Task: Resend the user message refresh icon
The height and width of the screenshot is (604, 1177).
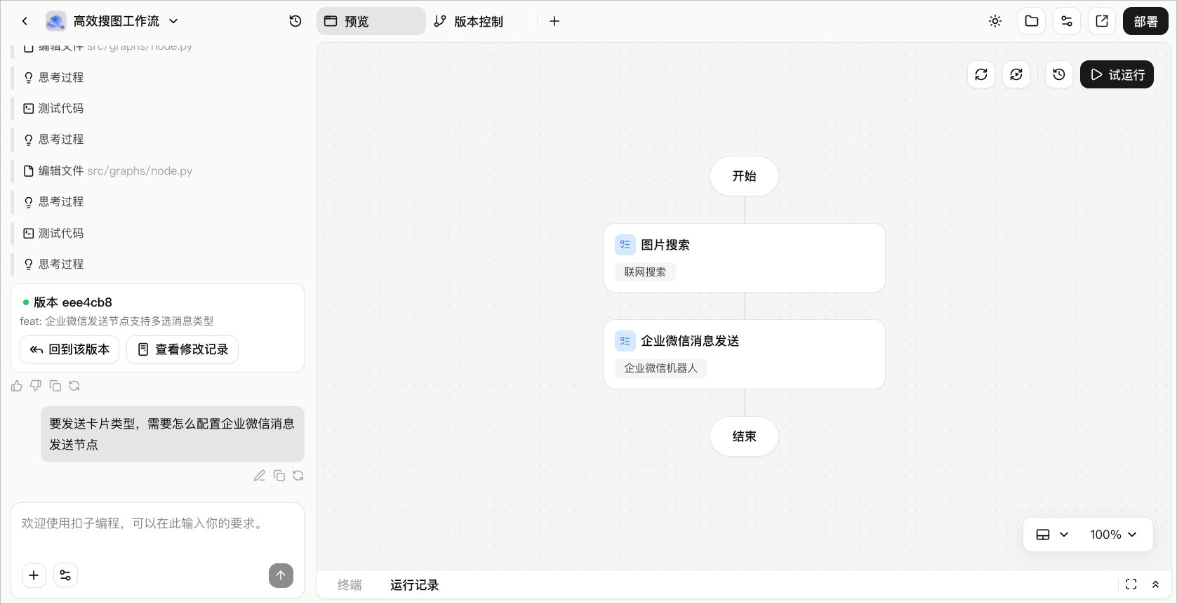Action: [298, 476]
